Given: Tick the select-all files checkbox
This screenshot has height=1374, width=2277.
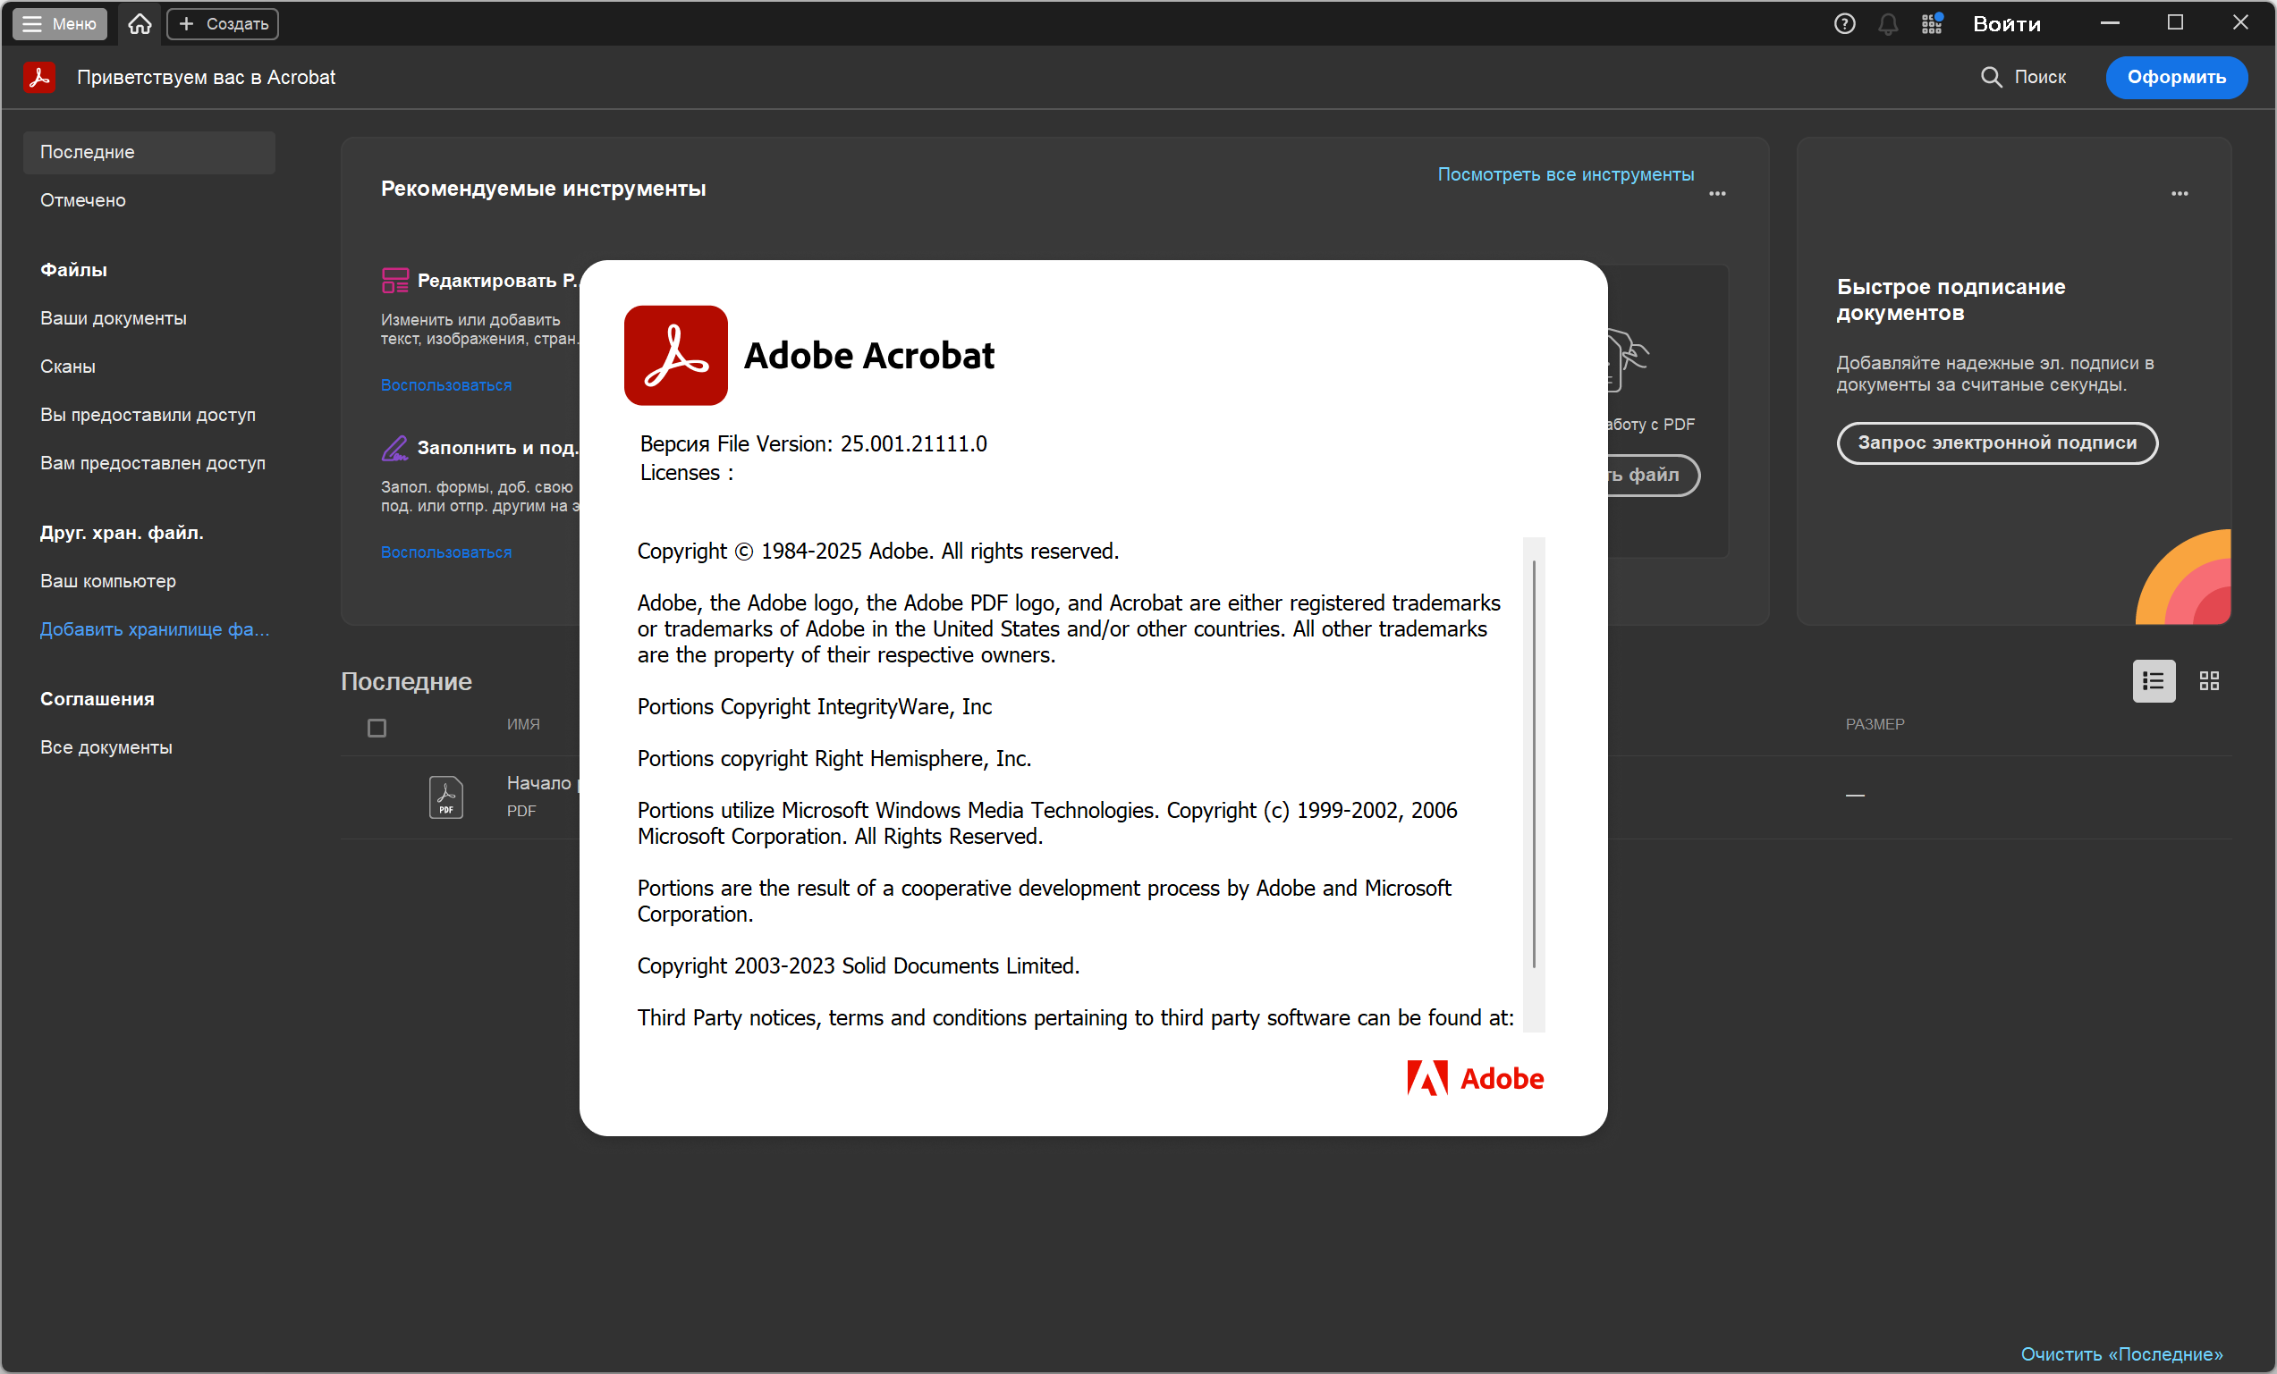Looking at the screenshot, I should coord(377,728).
